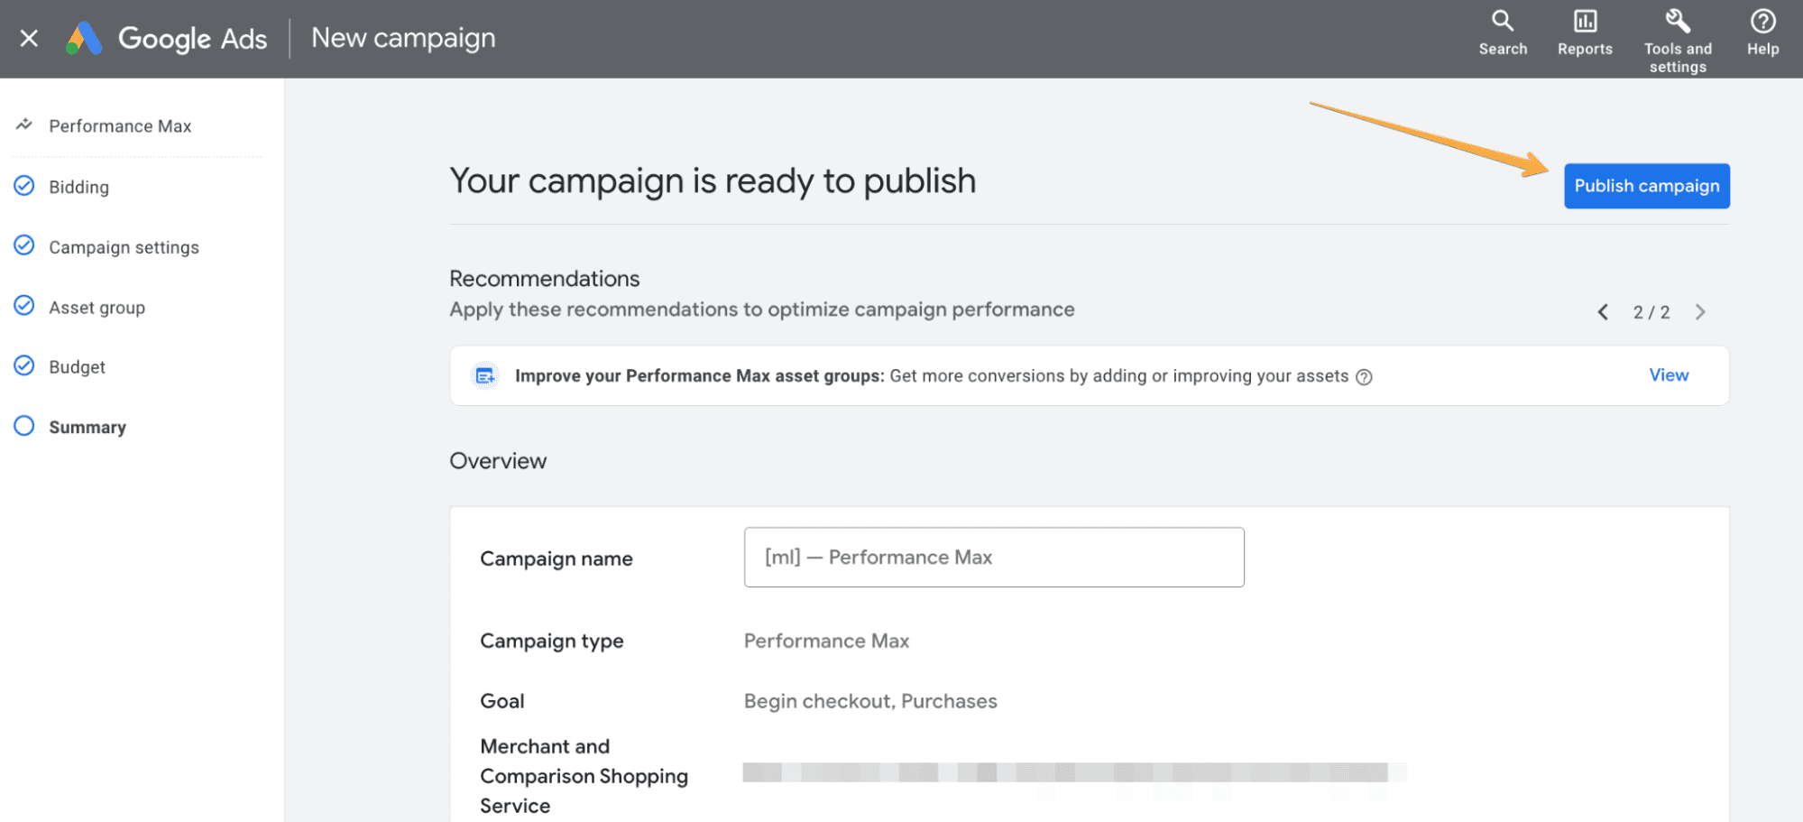Click the asset group recommendation icon
This screenshot has height=822, width=1803.
[x=485, y=376]
